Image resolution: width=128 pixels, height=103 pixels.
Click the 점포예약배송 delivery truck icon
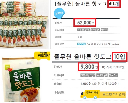coord(90,94)
